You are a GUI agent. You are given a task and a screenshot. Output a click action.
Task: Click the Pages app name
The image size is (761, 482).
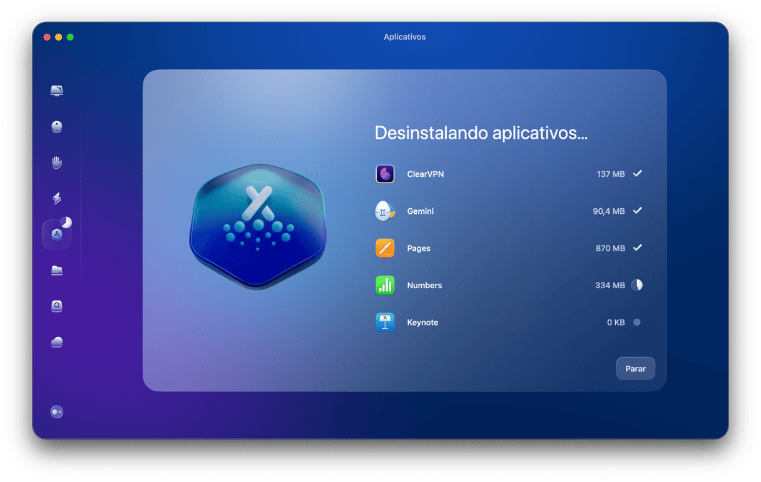[x=419, y=248]
